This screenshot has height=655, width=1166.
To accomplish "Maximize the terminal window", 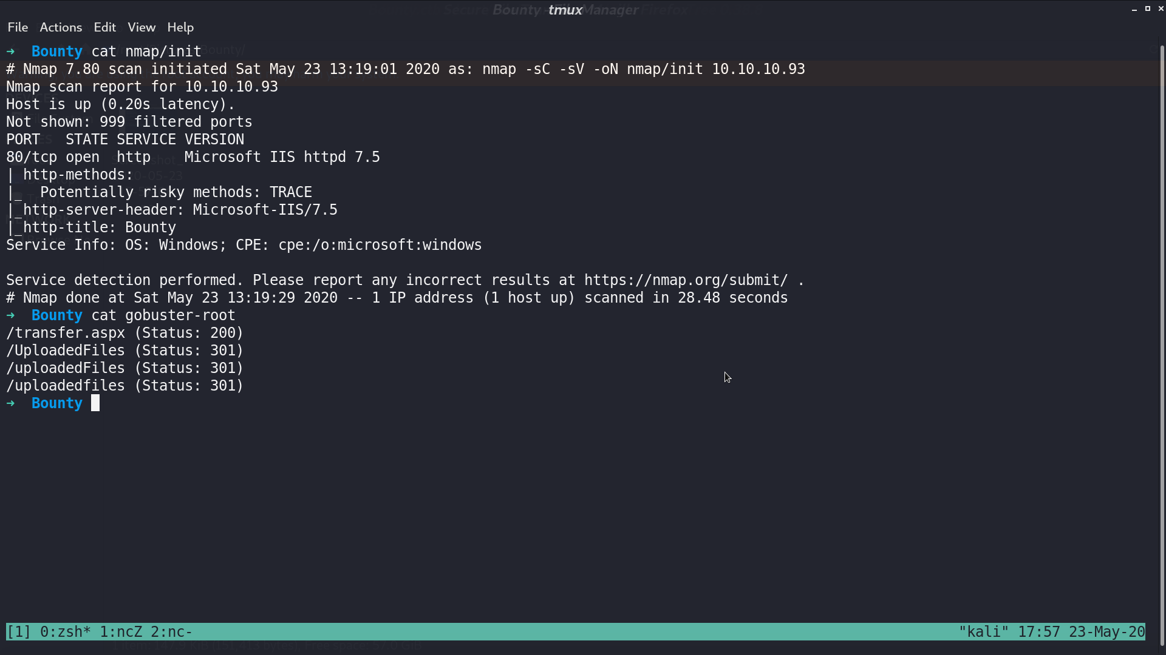I will tap(1148, 8).
